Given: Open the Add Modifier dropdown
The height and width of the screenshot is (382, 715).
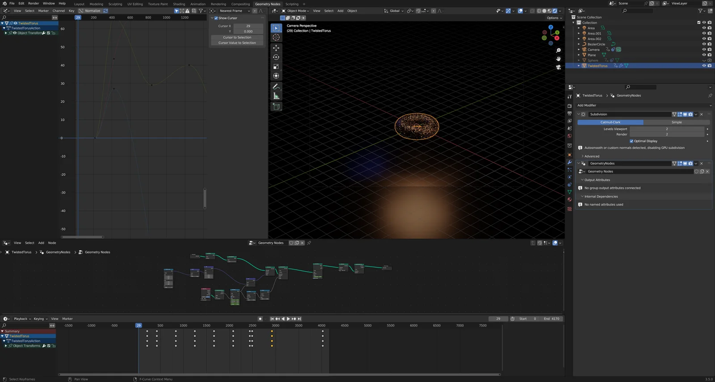Looking at the screenshot, I should (643, 105).
